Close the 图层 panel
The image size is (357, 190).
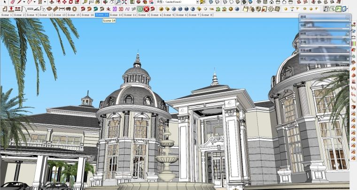(348, 17)
